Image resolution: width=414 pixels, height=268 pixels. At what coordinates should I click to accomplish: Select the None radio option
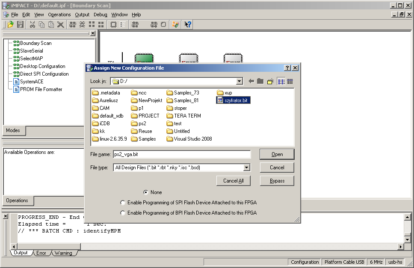146,192
